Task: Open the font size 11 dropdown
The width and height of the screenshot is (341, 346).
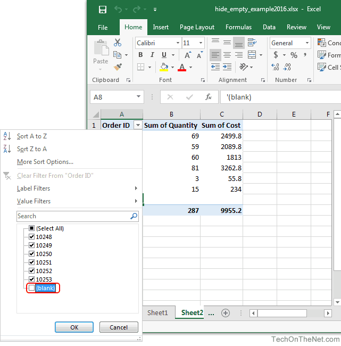Action: pyautogui.click(x=201, y=43)
